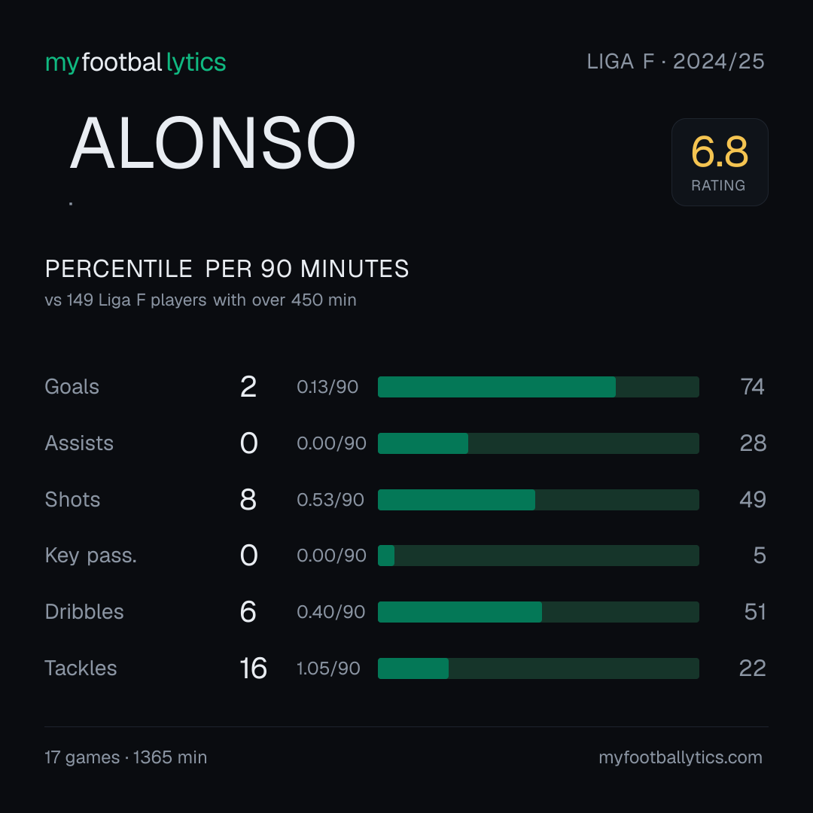Click the myfootballytics logo
Image resolution: width=813 pixels, height=813 pixels.
pyautogui.click(x=135, y=62)
